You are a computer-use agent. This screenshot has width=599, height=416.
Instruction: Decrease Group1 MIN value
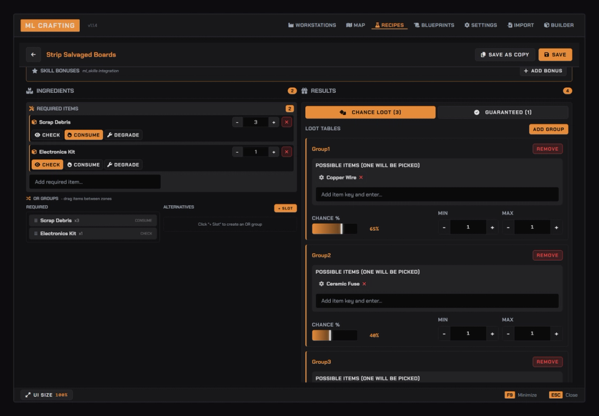pyautogui.click(x=444, y=227)
